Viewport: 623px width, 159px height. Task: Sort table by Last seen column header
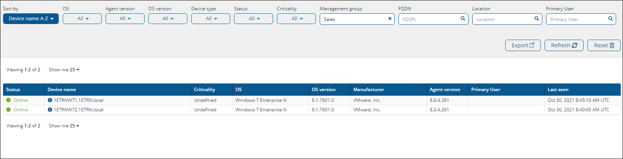(x=558, y=90)
